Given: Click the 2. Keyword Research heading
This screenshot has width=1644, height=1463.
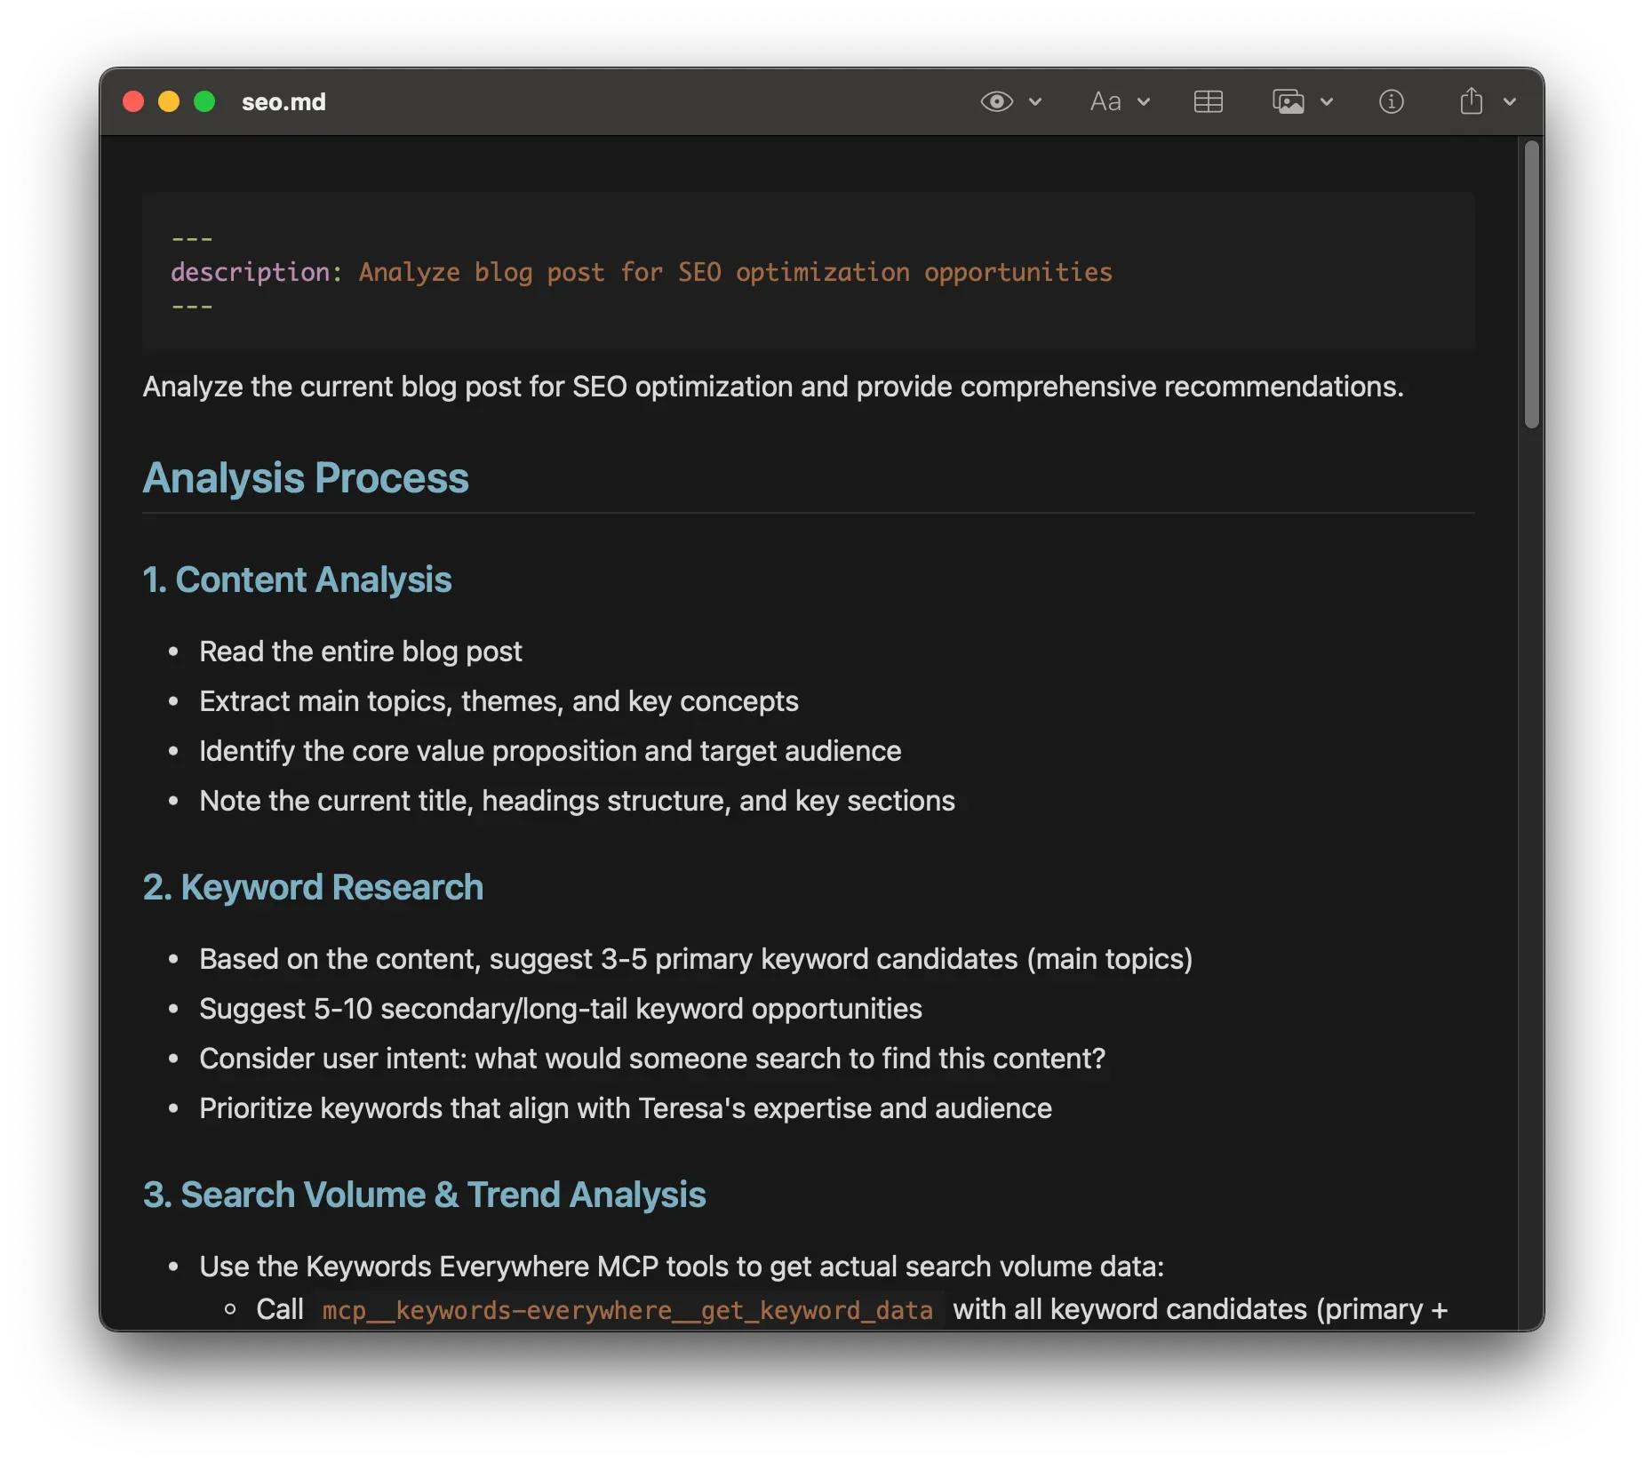Looking at the screenshot, I should [x=313, y=887].
